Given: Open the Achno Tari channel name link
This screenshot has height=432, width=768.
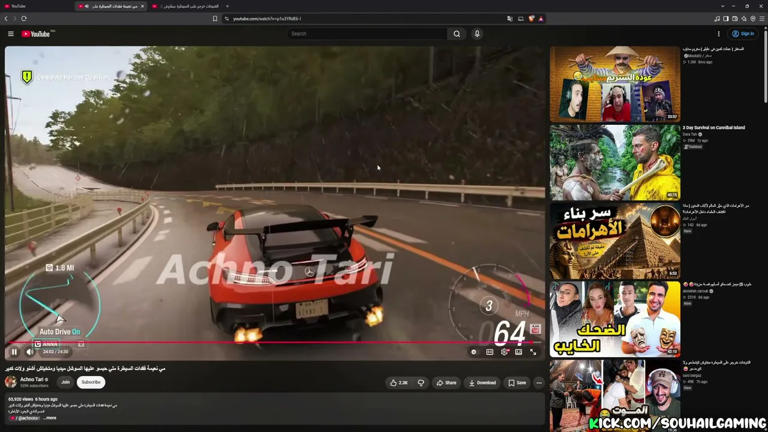Looking at the screenshot, I should pyautogui.click(x=32, y=379).
